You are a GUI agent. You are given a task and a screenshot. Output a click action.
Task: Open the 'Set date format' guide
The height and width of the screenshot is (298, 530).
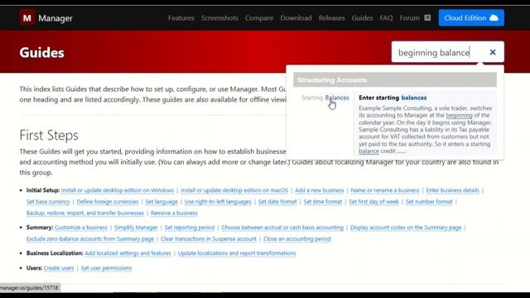click(277, 202)
